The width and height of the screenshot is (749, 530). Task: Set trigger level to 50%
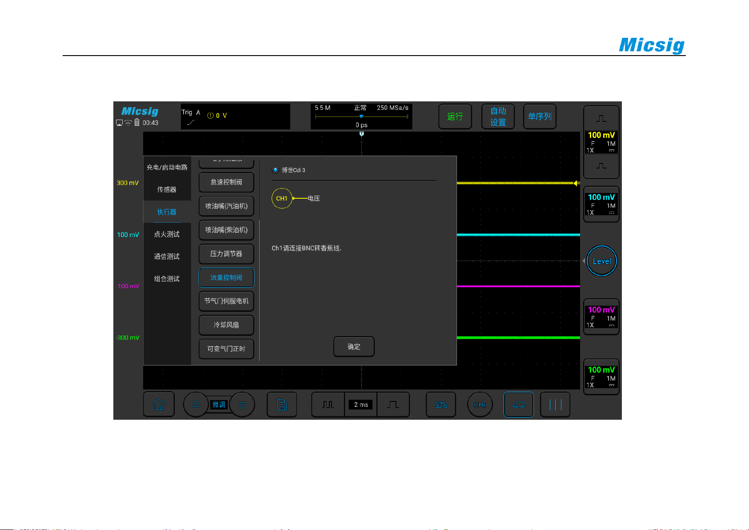coord(441,405)
